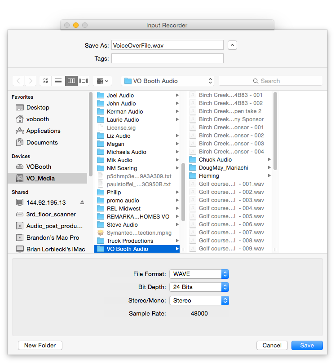Switch to list view

point(58,81)
